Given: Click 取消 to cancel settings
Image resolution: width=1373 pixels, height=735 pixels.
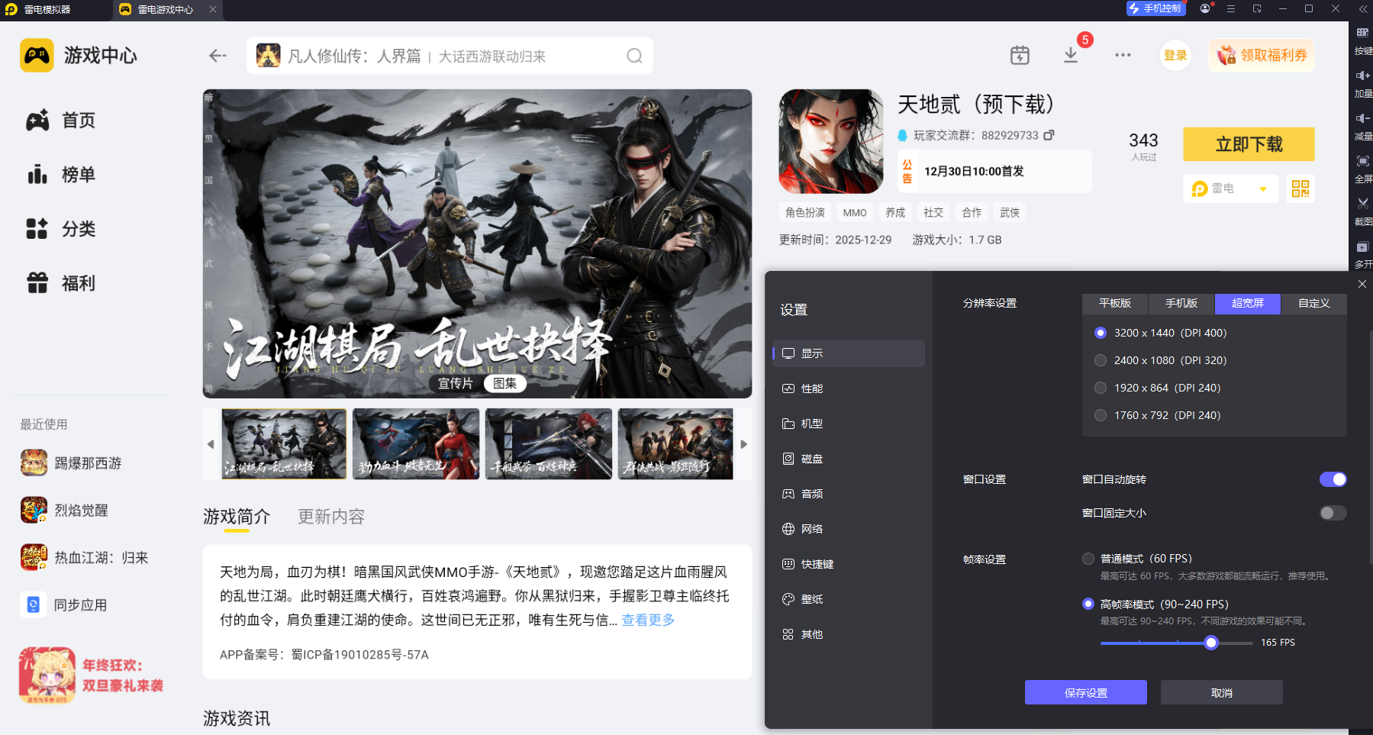Looking at the screenshot, I should click(x=1222, y=692).
